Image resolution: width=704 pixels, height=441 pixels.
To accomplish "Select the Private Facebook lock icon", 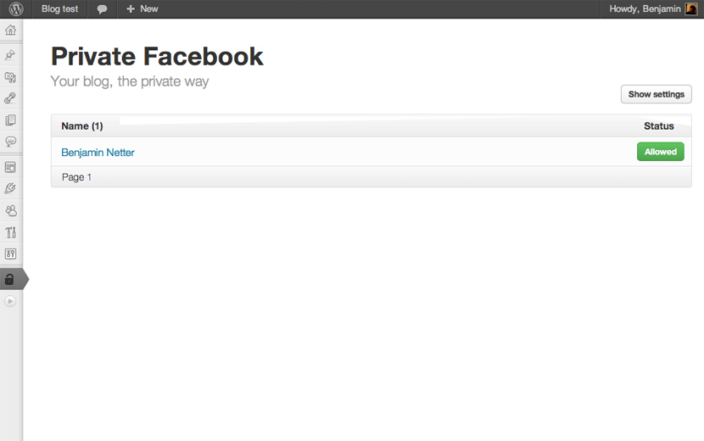I will click(9, 279).
